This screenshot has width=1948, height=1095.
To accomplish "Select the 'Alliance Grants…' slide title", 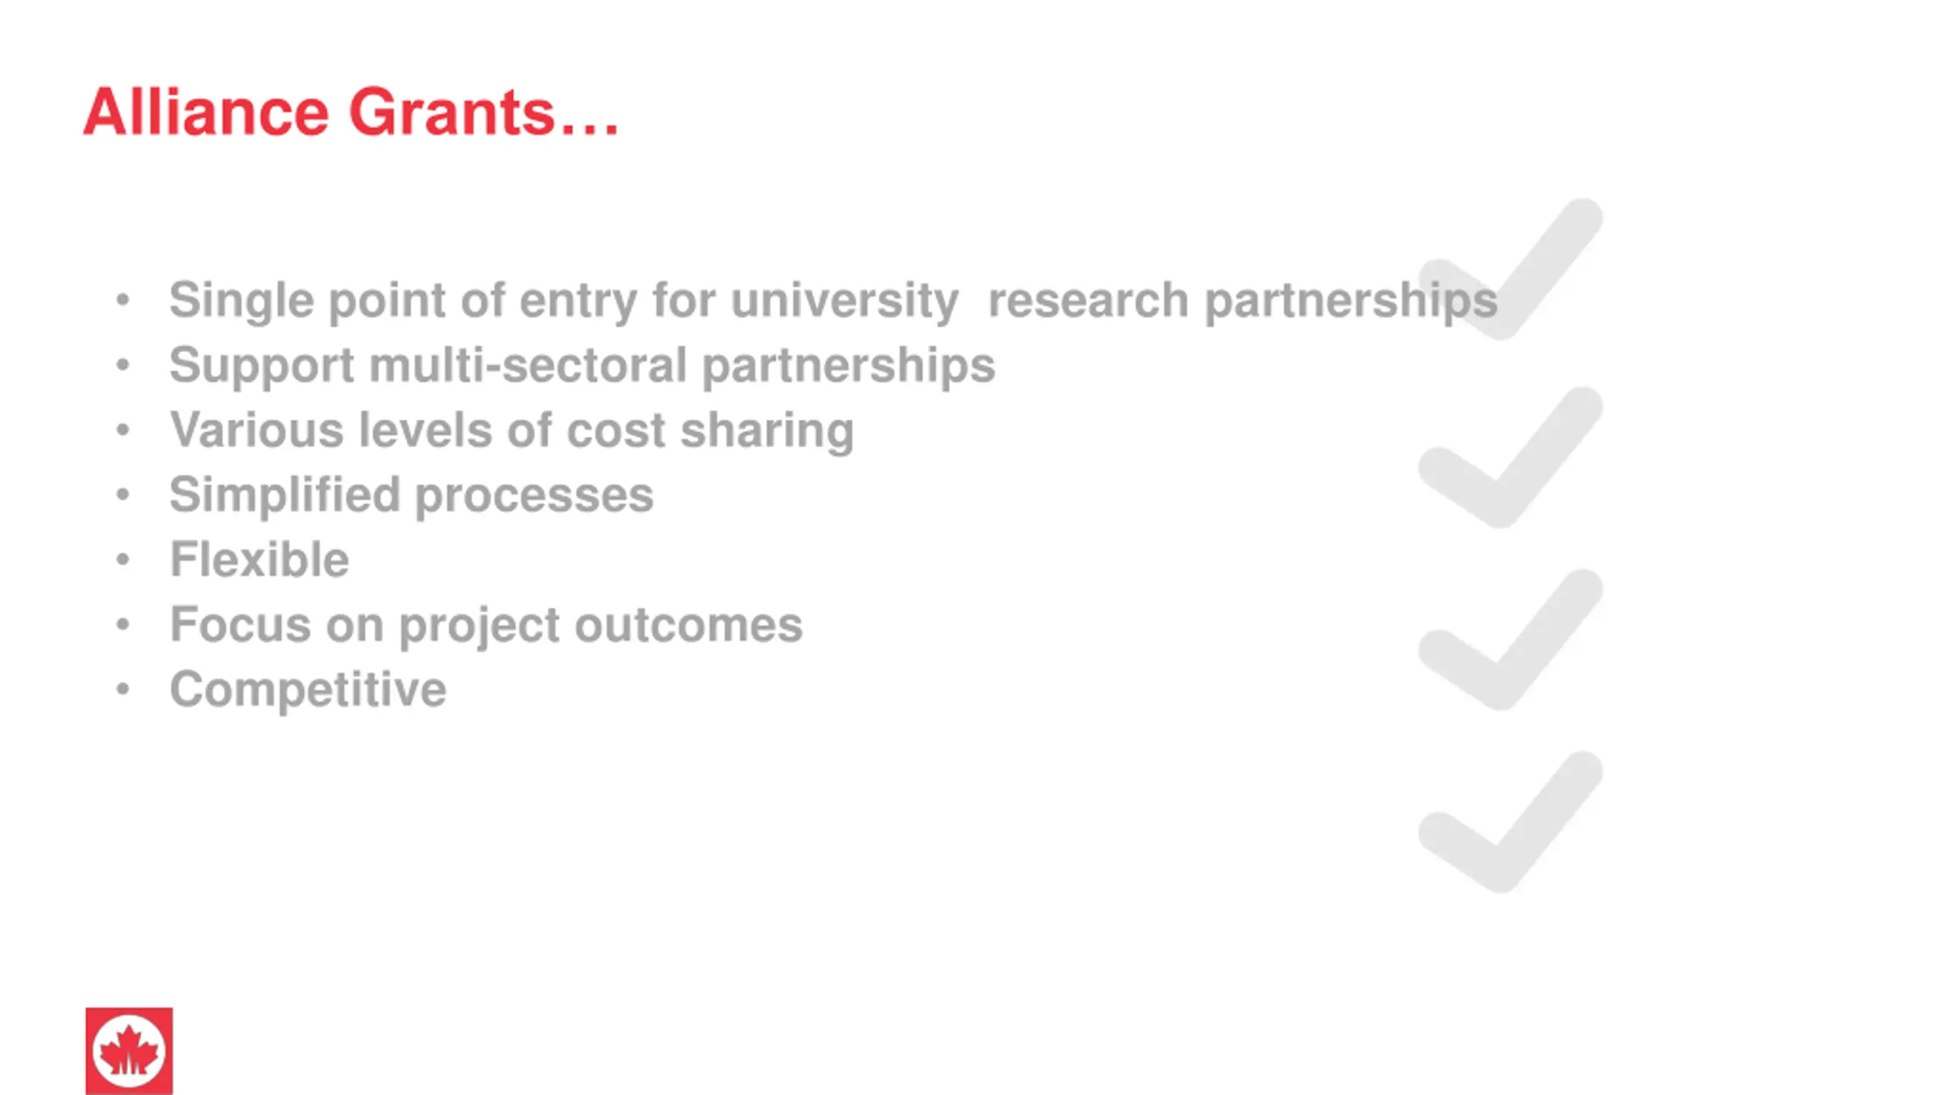I will pos(351,113).
